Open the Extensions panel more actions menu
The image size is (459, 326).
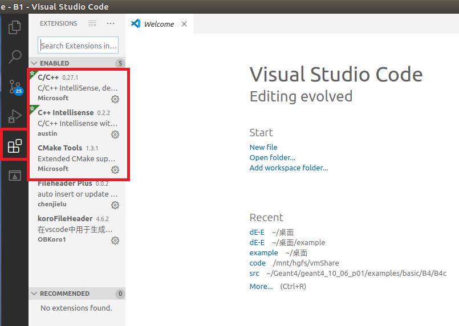(111, 24)
